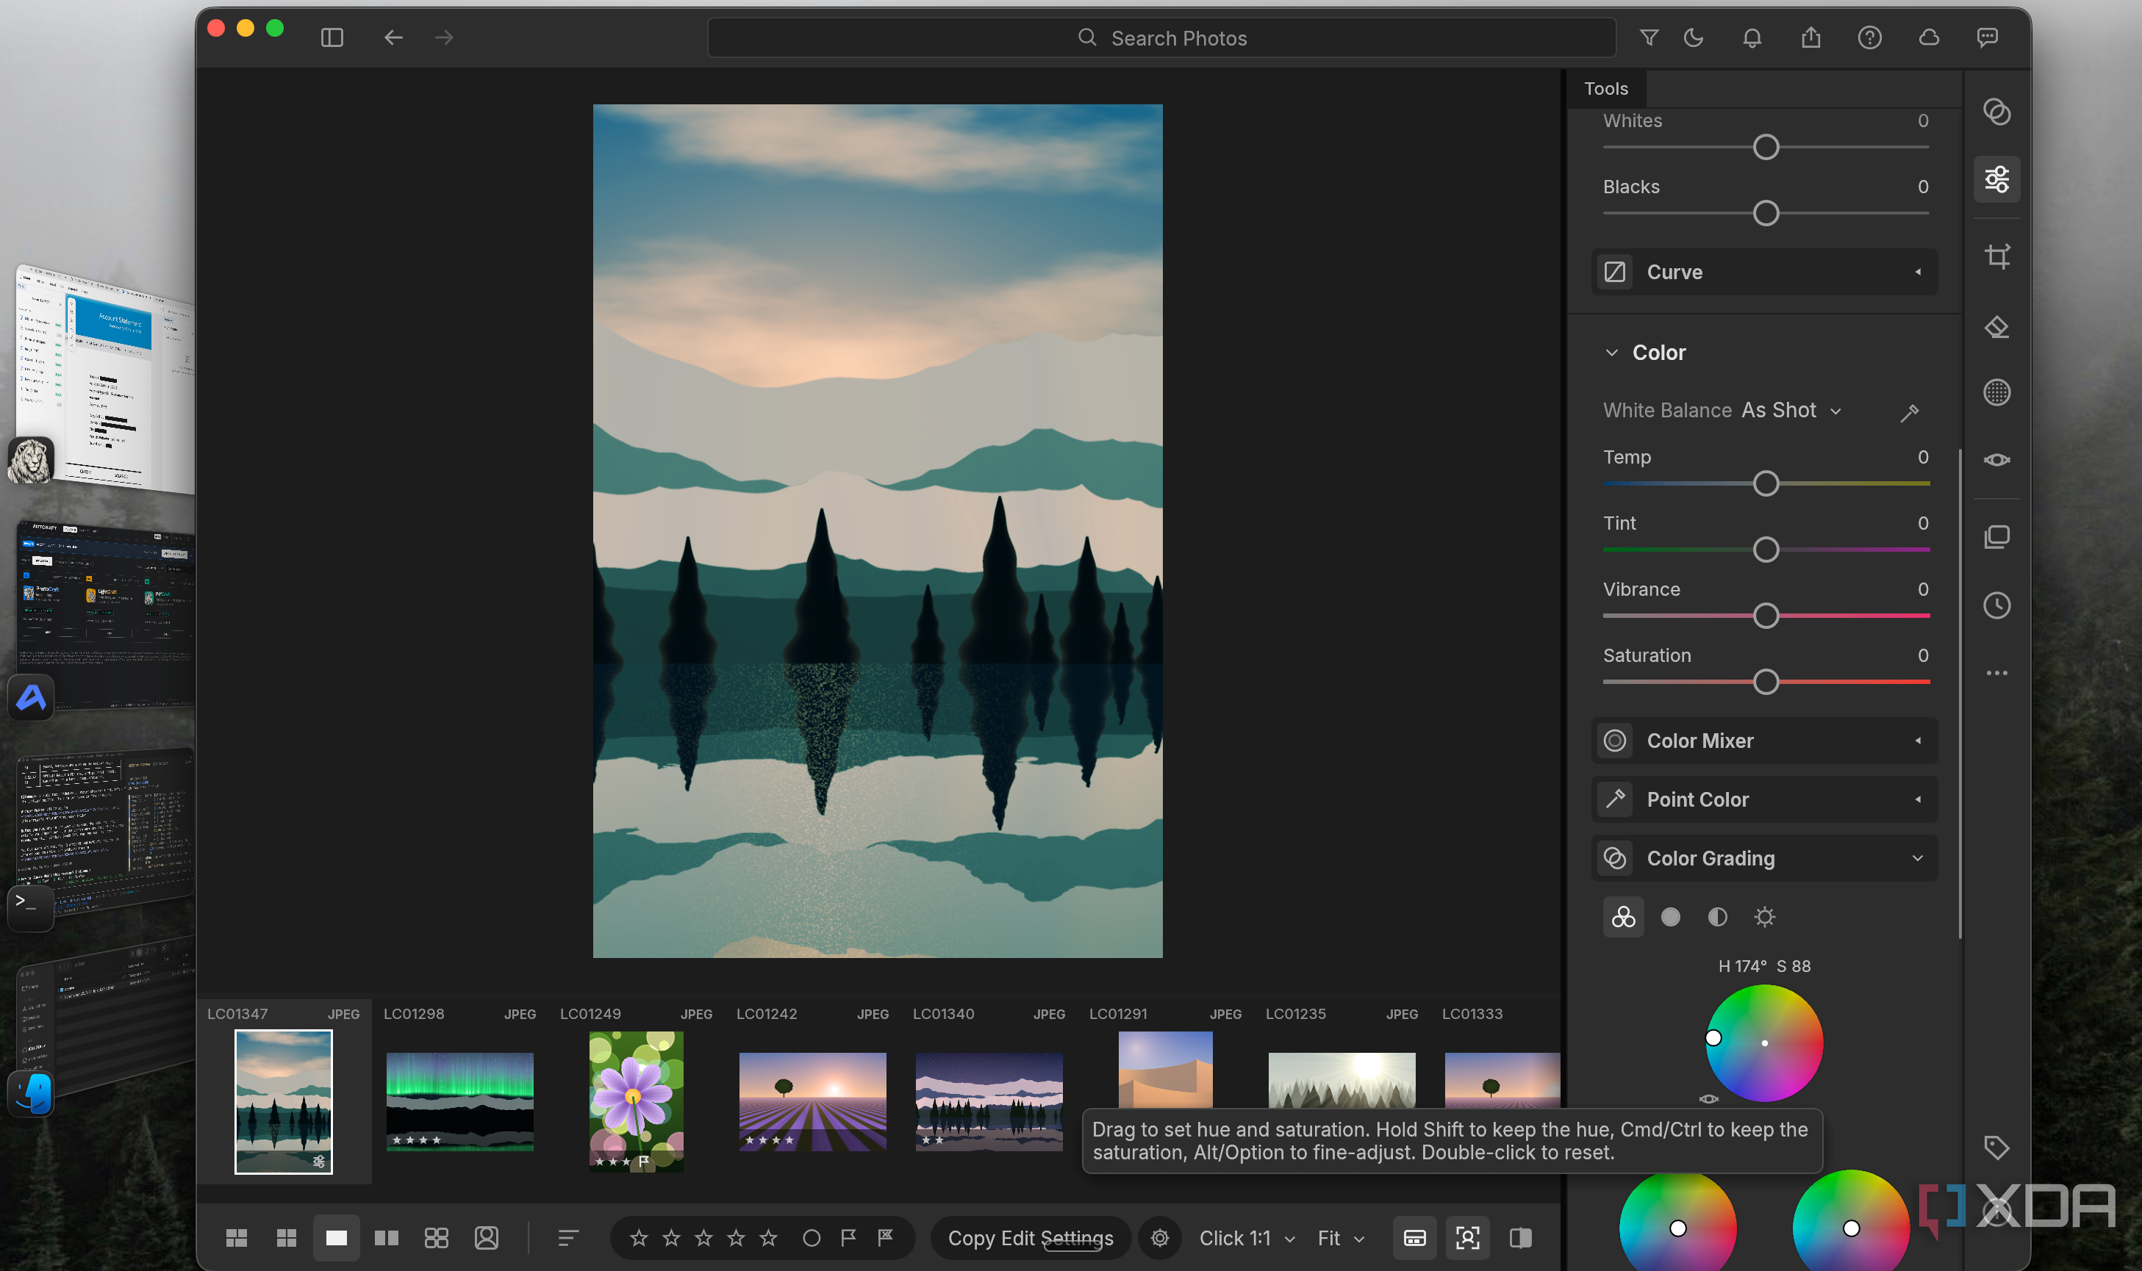This screenshot has height=1271, width=2142.
Task: Toggle the color wheel visibility eye
Action: pyautogui.click(x=1708, y=1099)
